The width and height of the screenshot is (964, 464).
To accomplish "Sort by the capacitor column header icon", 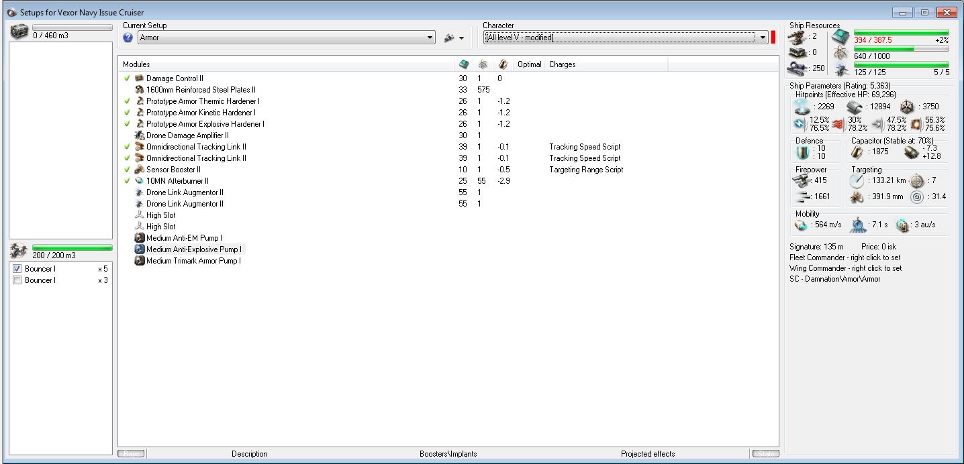I will coord(503,64).
